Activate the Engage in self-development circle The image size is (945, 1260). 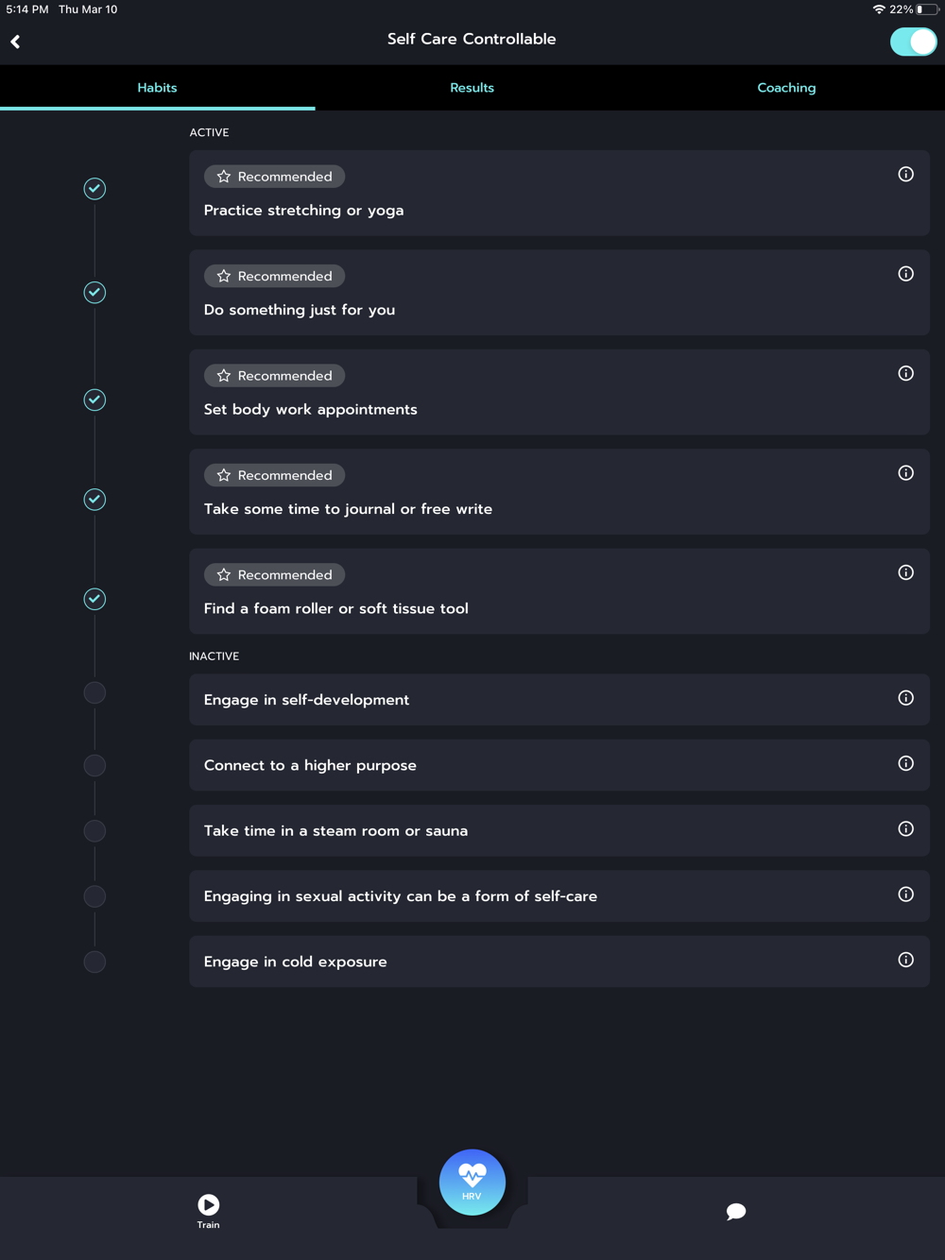94,693
